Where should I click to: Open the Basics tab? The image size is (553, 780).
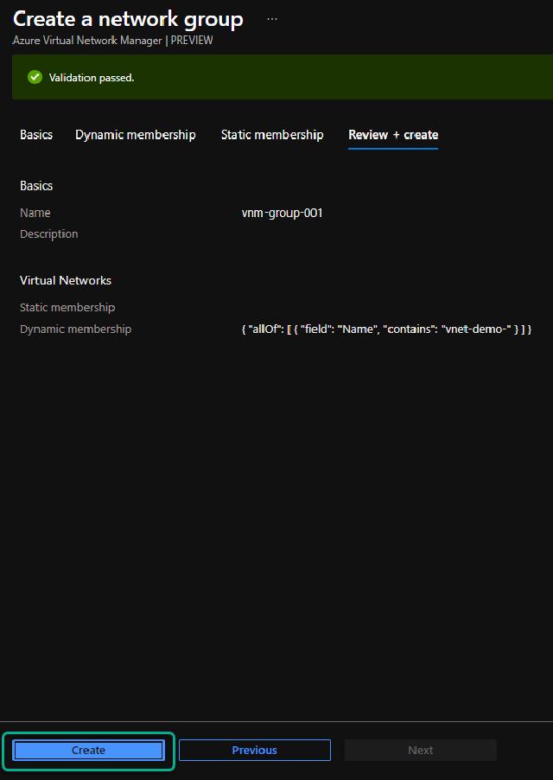point(36,135)
